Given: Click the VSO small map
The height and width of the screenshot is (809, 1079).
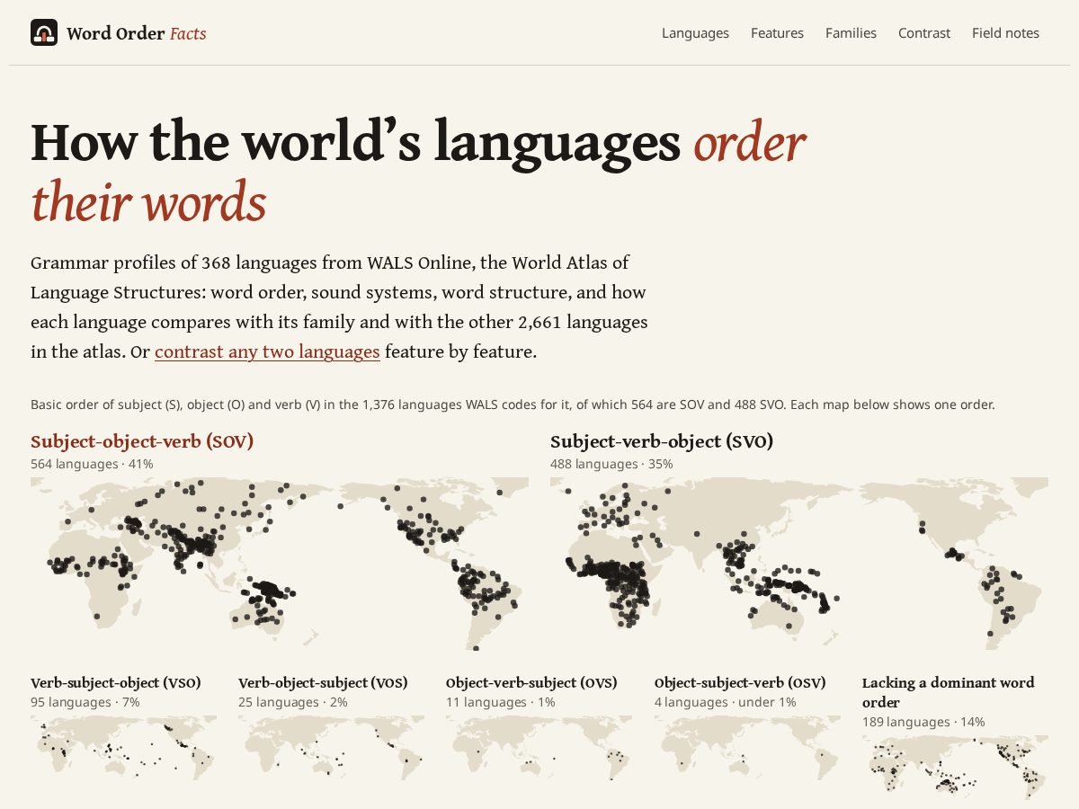Looking at the screenshot, I should coord(123,748).
